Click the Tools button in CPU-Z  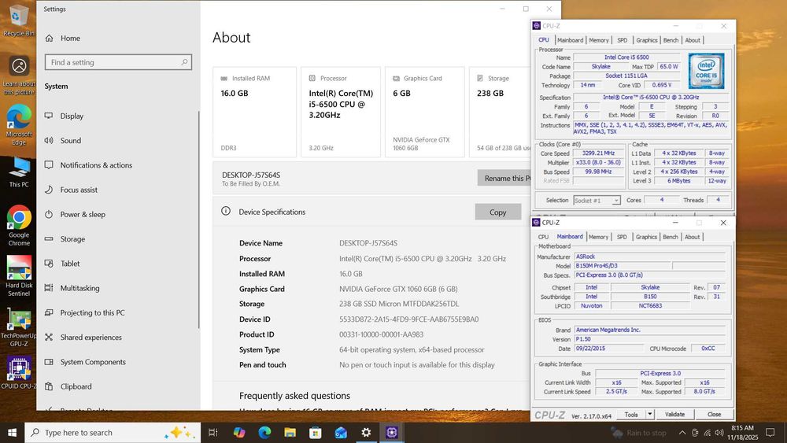[x=631, y=415]
